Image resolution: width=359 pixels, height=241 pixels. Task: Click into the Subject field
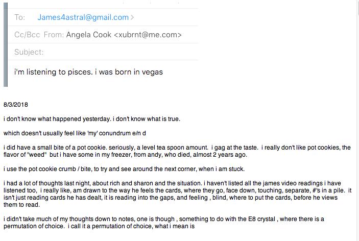103,52
